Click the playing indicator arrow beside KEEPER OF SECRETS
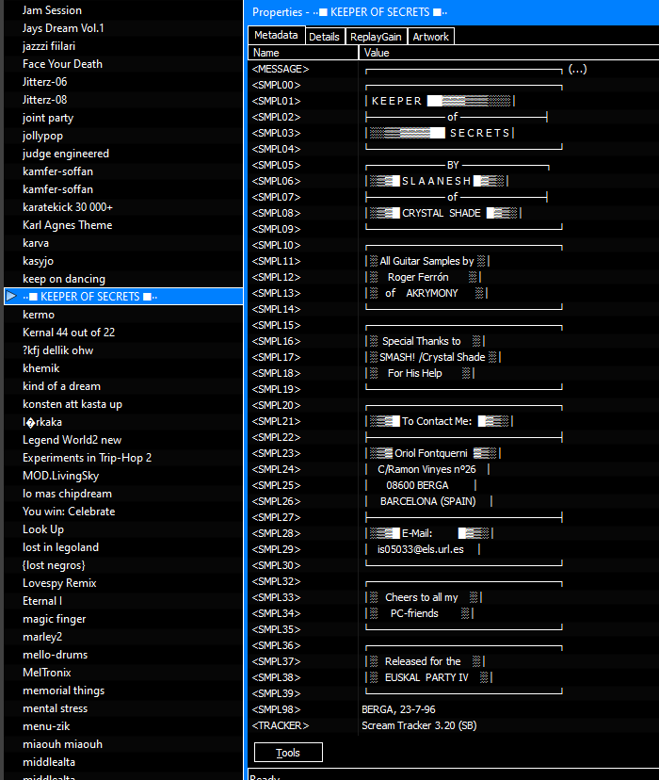The height and width of the screenshot is (780, 659). coord(11,297)
